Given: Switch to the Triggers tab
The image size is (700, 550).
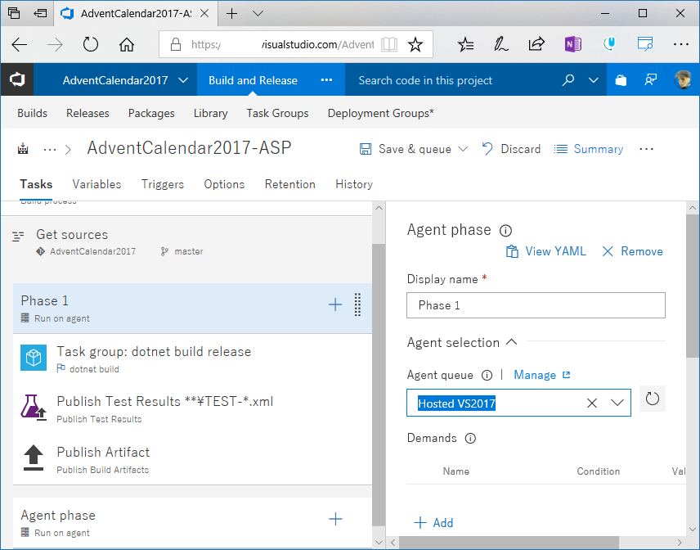Looking at the screenshot, I should coord(163,184).
